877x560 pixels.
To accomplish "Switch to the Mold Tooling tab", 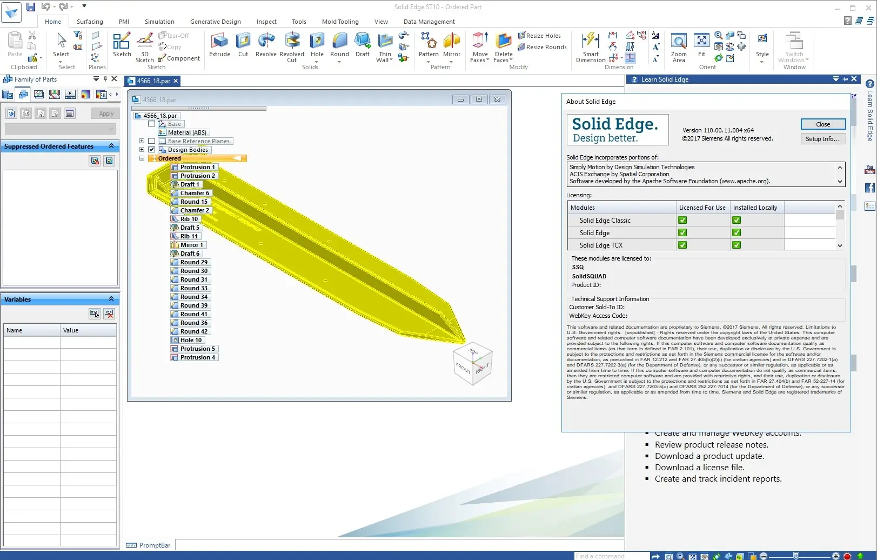I will (x=340, y=22).
